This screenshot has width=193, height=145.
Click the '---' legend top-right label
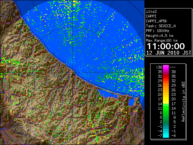click(x=172, y=67)
